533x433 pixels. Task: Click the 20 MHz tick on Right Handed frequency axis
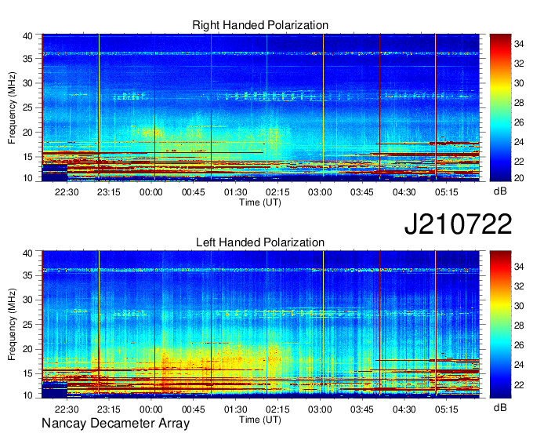click(27, 133)
